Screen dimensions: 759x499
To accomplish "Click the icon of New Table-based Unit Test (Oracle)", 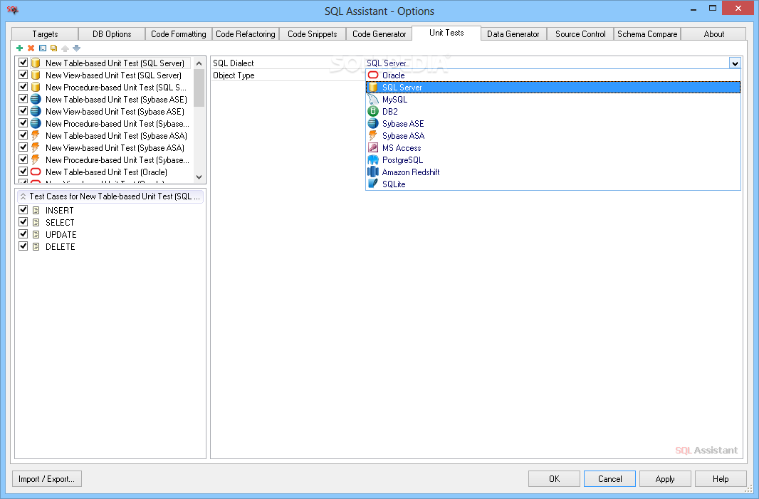I will click(x=36, y=172).
